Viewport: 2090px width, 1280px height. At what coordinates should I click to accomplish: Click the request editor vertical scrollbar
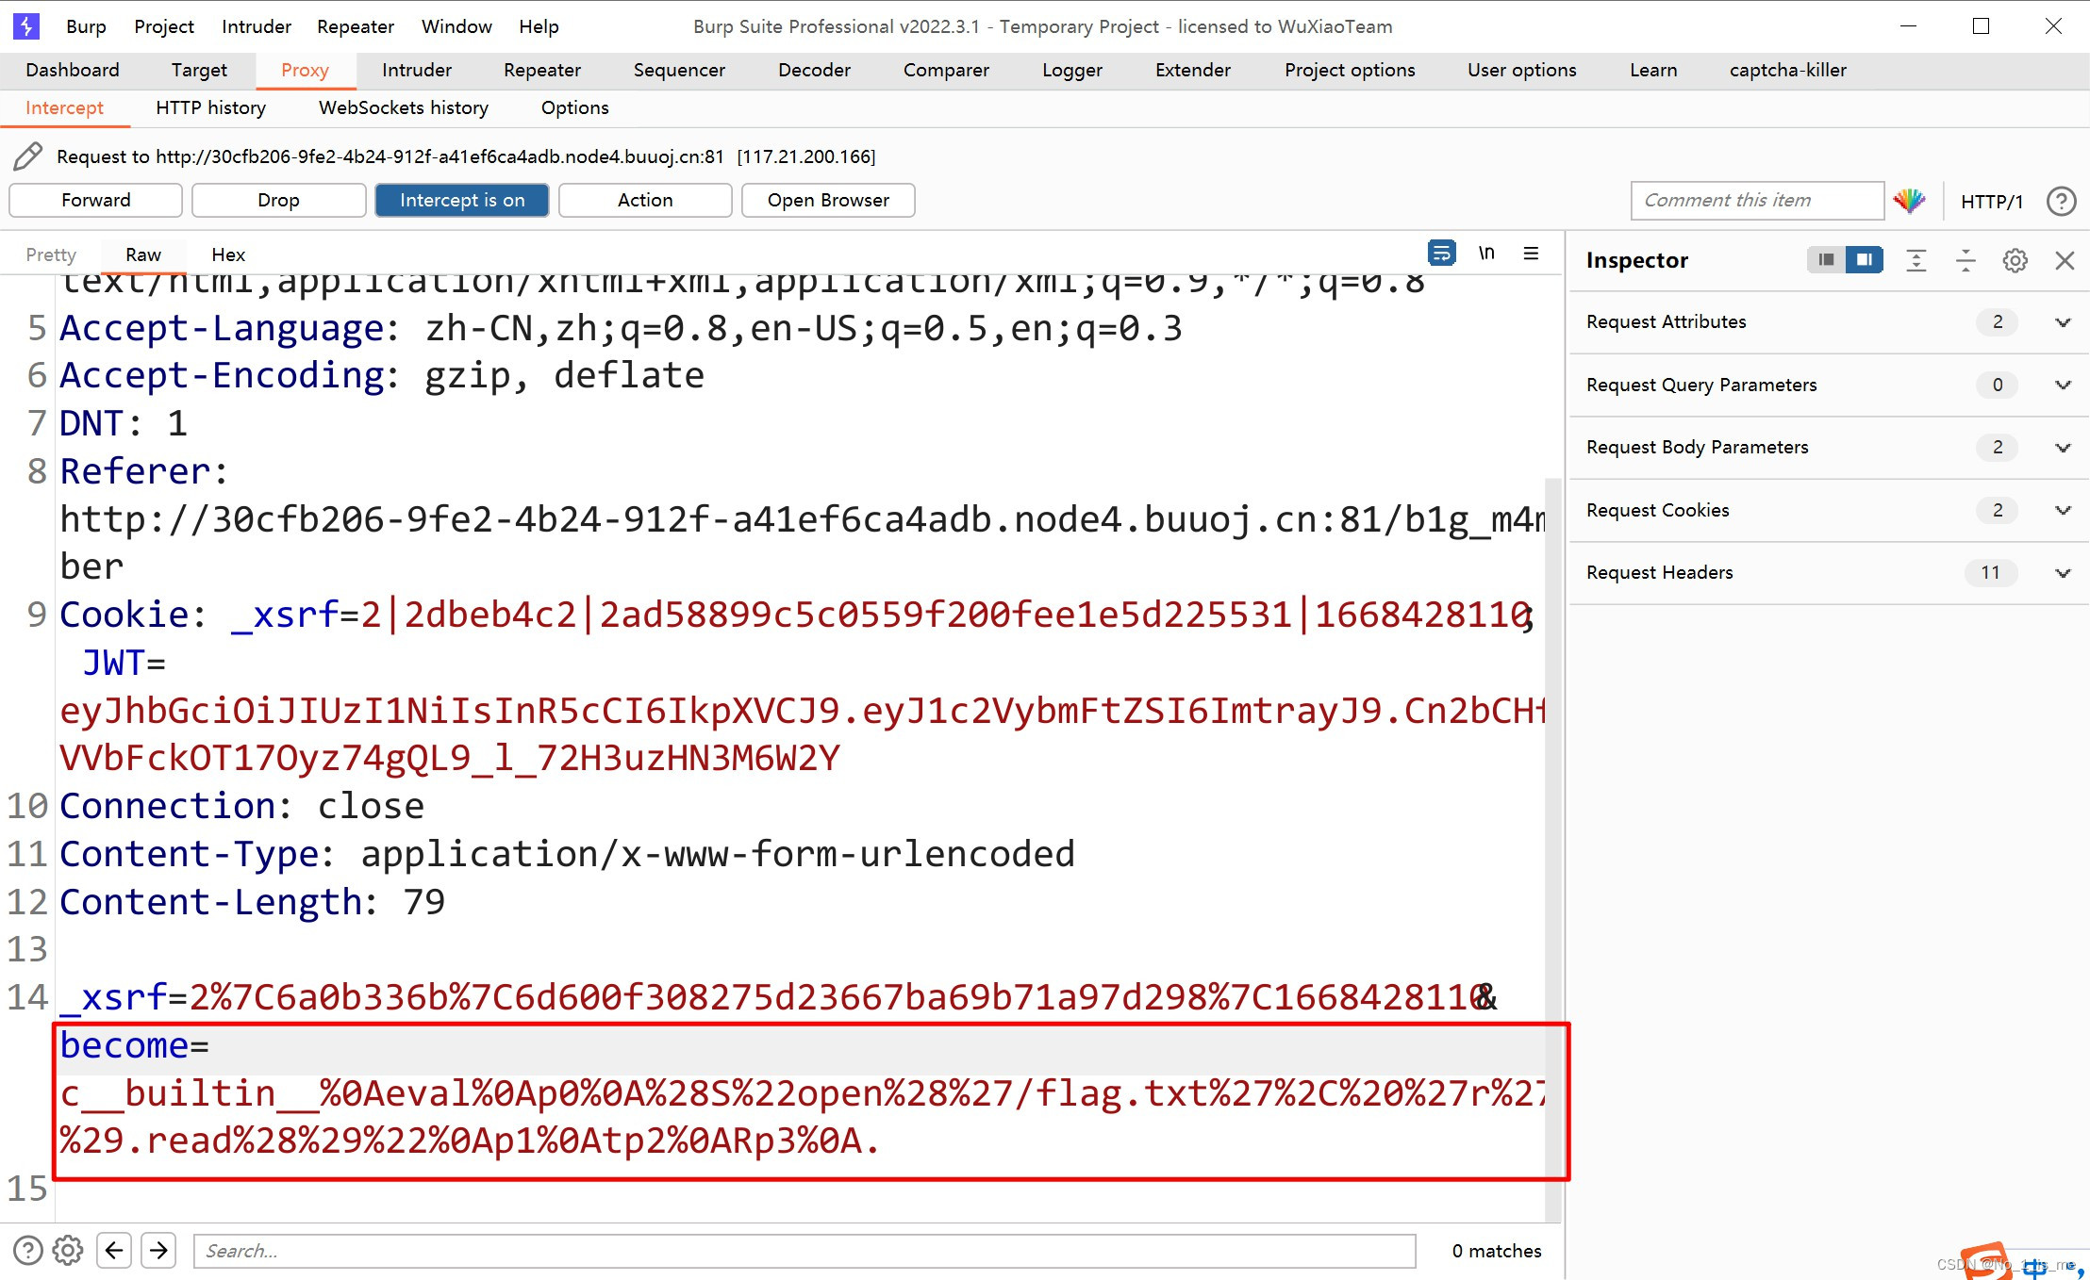[1553, 848]
